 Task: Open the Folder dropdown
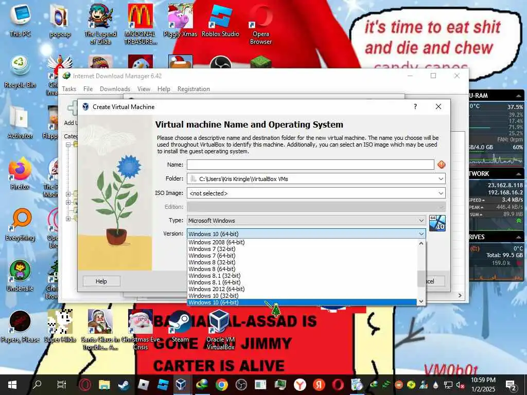point(441,178)
